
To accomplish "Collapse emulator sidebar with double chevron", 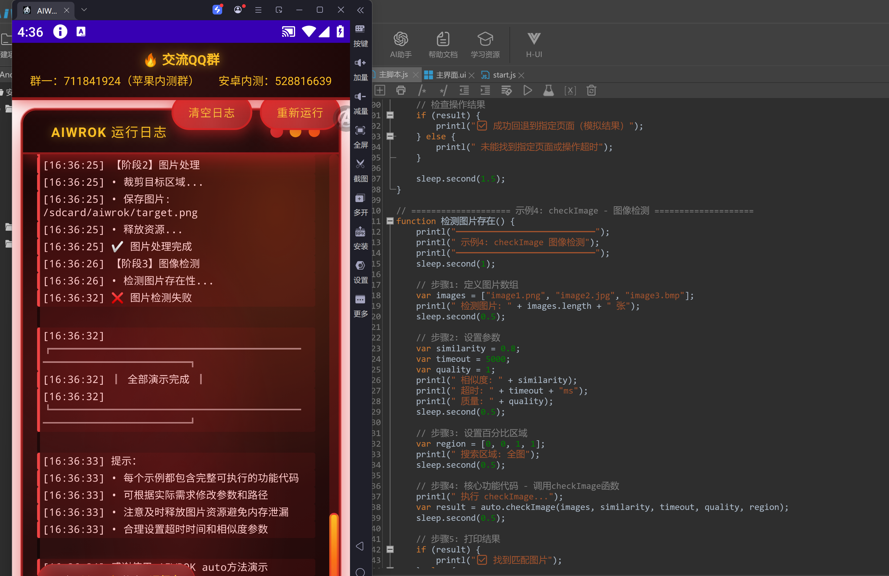I will pos(360,10).
